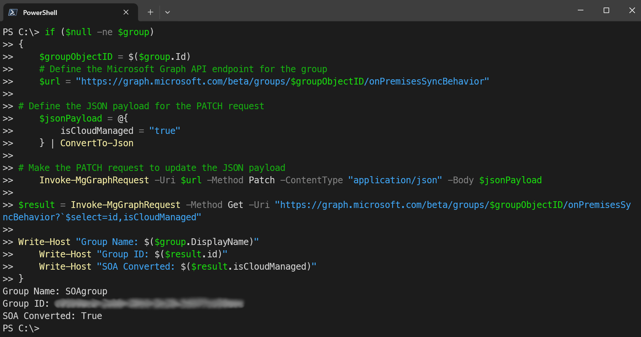The height and width of the screenshot is (337, 641).
Task: Open a new tab with the plus button
Action: (150, 12)
